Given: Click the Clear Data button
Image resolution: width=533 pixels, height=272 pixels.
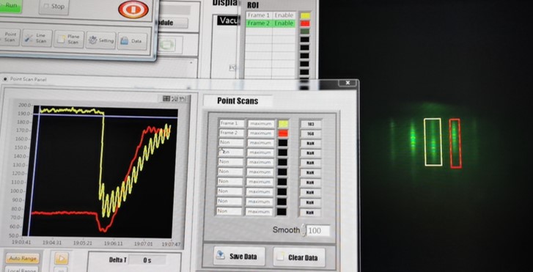Looking at the screenshot, I should point(299,257).
